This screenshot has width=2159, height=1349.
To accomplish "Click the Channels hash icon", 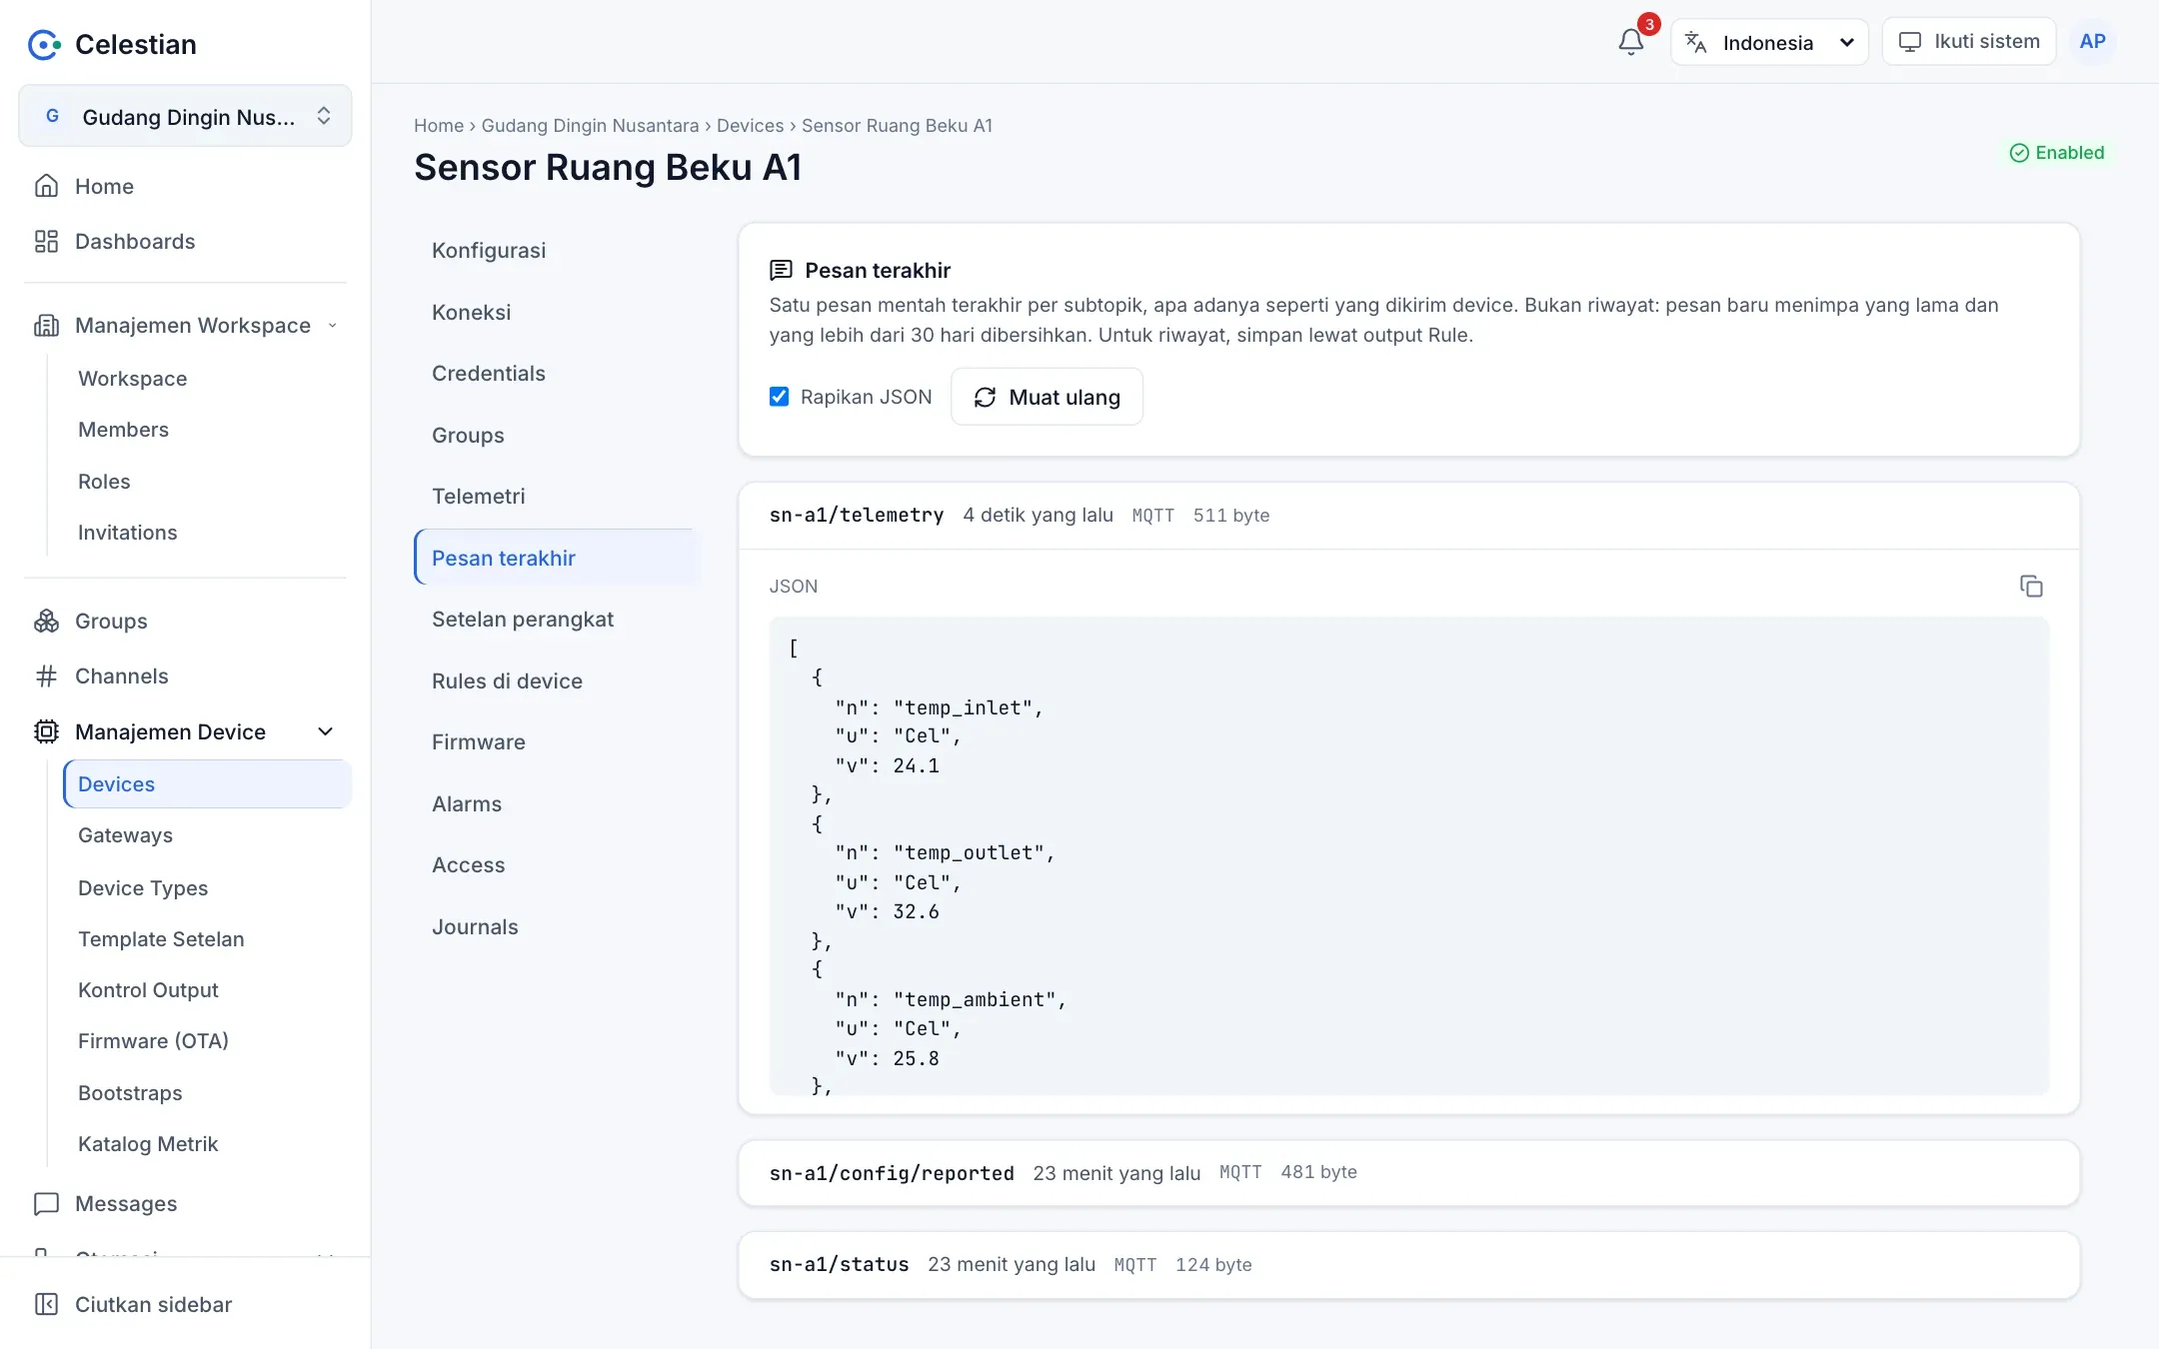I will click(x=46, y=675).
